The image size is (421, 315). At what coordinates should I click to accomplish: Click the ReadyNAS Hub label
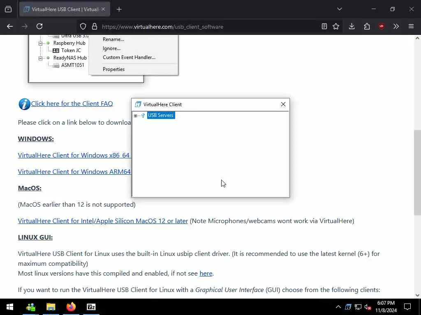[x=70, y=58]
